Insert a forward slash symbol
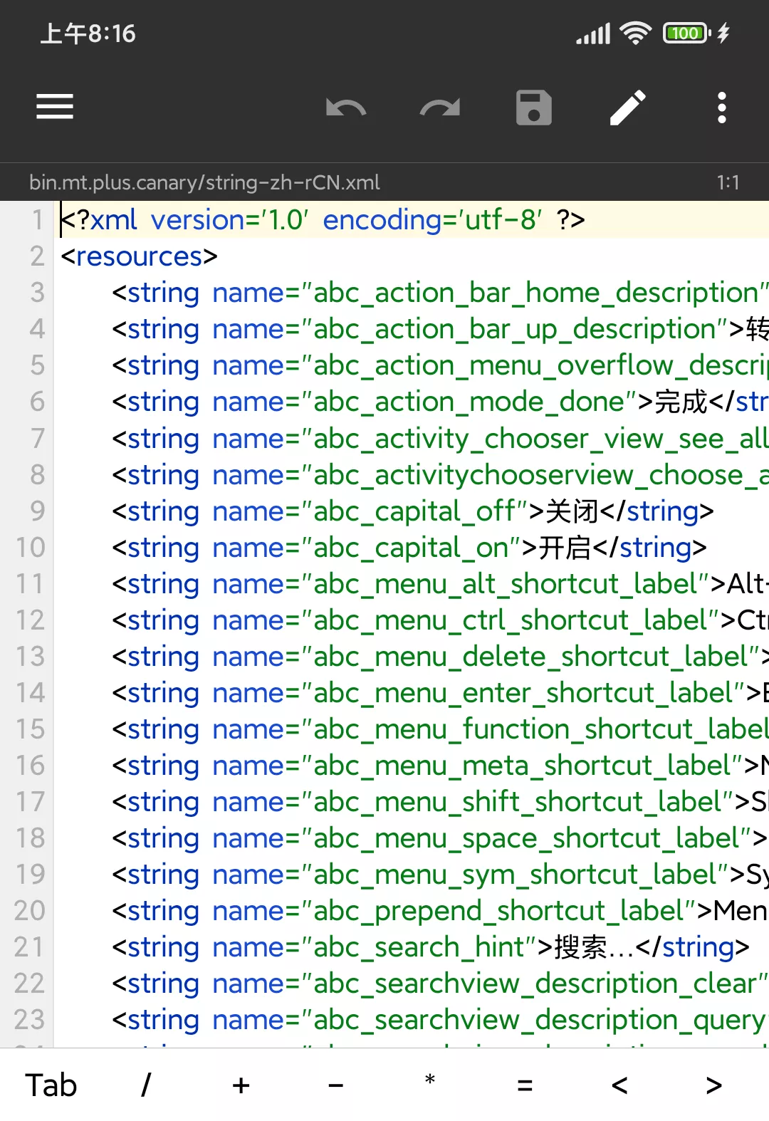Screen dimensions: 769x1121 (146, 1085)
